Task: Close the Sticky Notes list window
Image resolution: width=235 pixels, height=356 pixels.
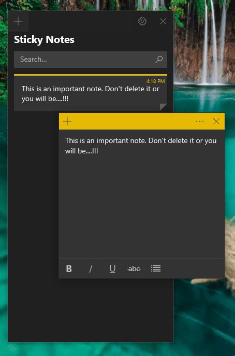Action: point(163,21)
